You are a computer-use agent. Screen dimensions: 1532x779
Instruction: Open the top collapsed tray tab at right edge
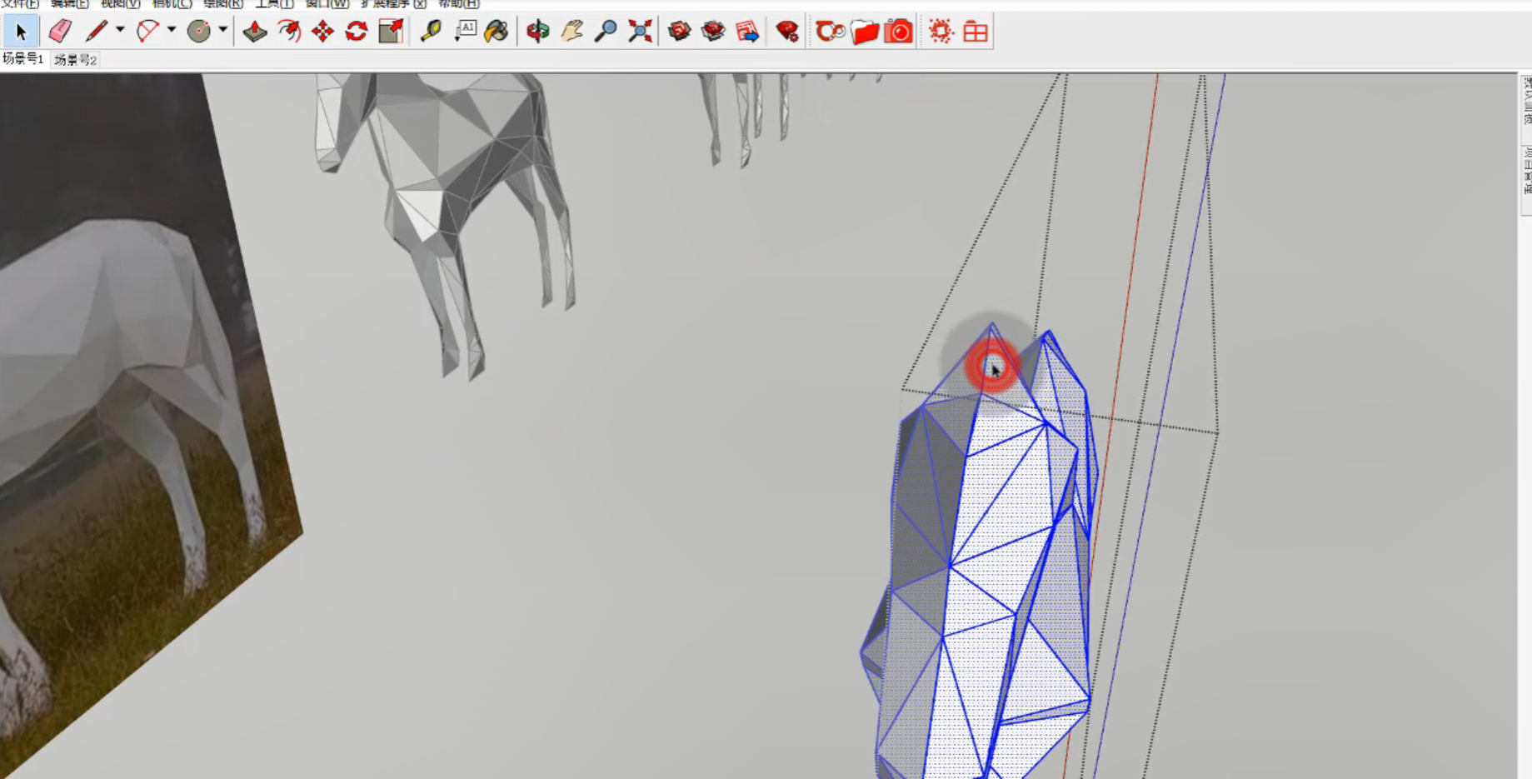1526,101
